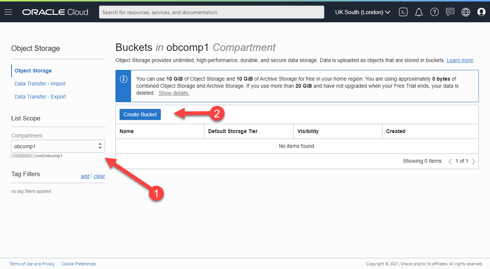Click the Name column header
Image resolution: width=490 pixels, height=269 pixels.
(x=160, y=131)
